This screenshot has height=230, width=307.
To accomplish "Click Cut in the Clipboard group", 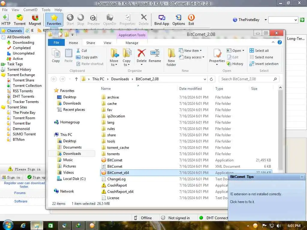I will [x=82, y=51].
